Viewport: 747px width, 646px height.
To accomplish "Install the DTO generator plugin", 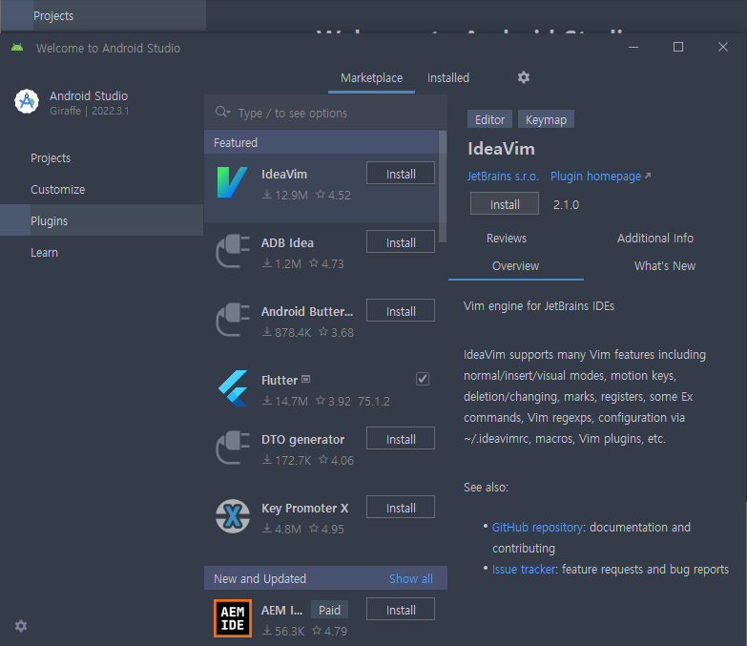I will coord(400,439).
